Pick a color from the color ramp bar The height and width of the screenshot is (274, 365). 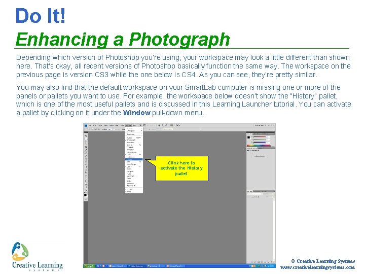[x=259, y=145]
